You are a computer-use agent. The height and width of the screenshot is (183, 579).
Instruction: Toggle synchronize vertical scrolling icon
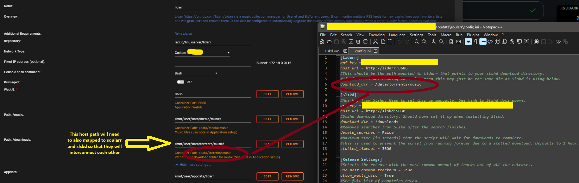click(451, 42)
